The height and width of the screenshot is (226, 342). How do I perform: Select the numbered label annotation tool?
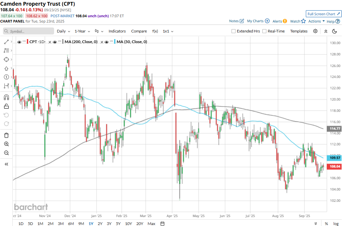tap(6, 77)
